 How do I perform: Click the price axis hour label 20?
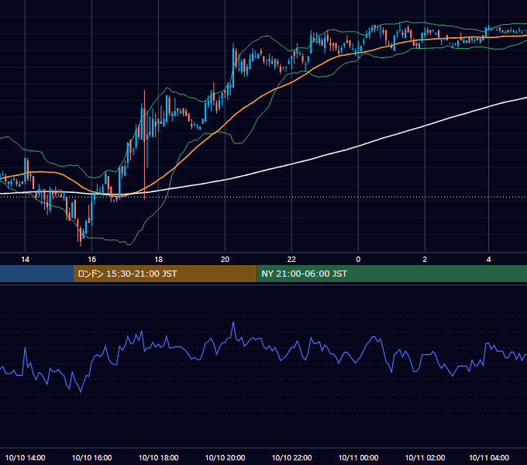225,259
